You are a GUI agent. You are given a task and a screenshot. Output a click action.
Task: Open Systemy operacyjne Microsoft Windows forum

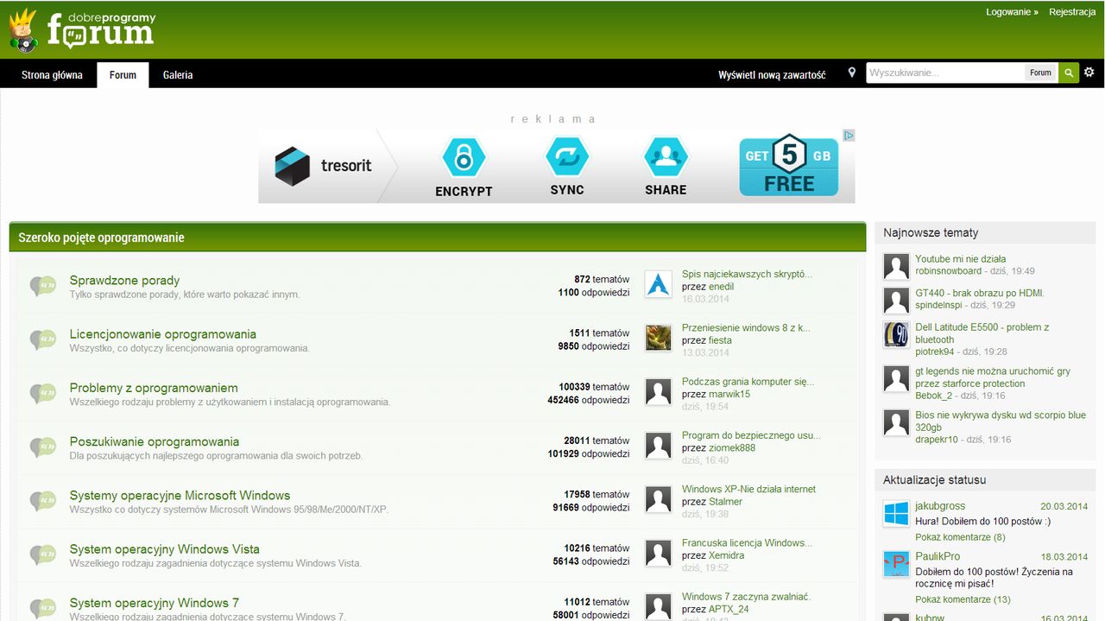pos(180,495)
